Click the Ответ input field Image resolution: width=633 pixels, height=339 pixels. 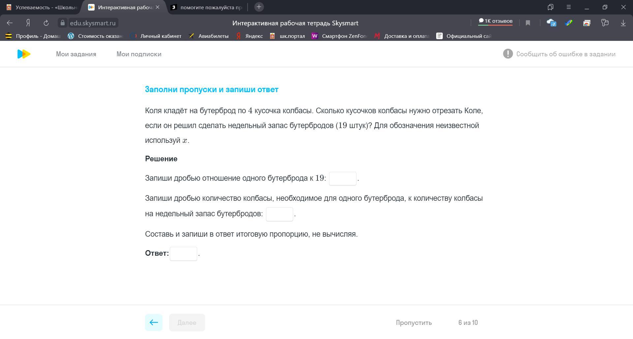pos(183,254)
